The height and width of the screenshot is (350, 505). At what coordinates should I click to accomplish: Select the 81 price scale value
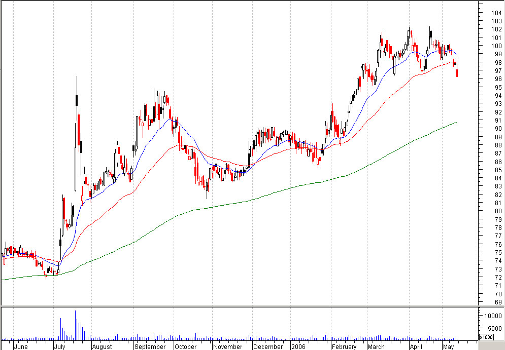(498, 203)
